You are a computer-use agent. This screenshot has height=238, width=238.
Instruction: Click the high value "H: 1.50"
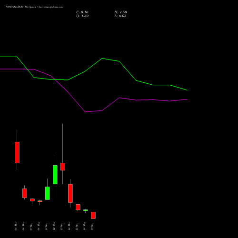coord(120,12)
